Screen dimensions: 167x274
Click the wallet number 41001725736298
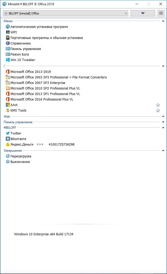[61, 144]
